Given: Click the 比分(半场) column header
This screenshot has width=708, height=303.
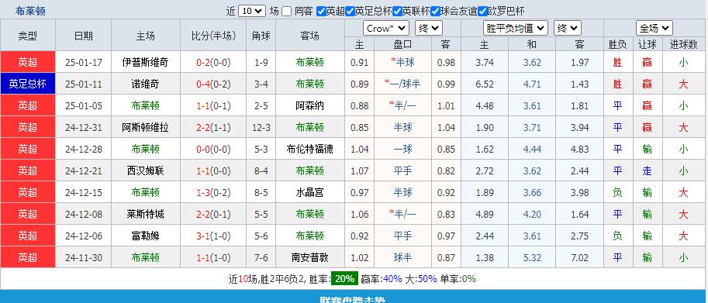Looking at the screenshot, I should (x=214, y=36).
